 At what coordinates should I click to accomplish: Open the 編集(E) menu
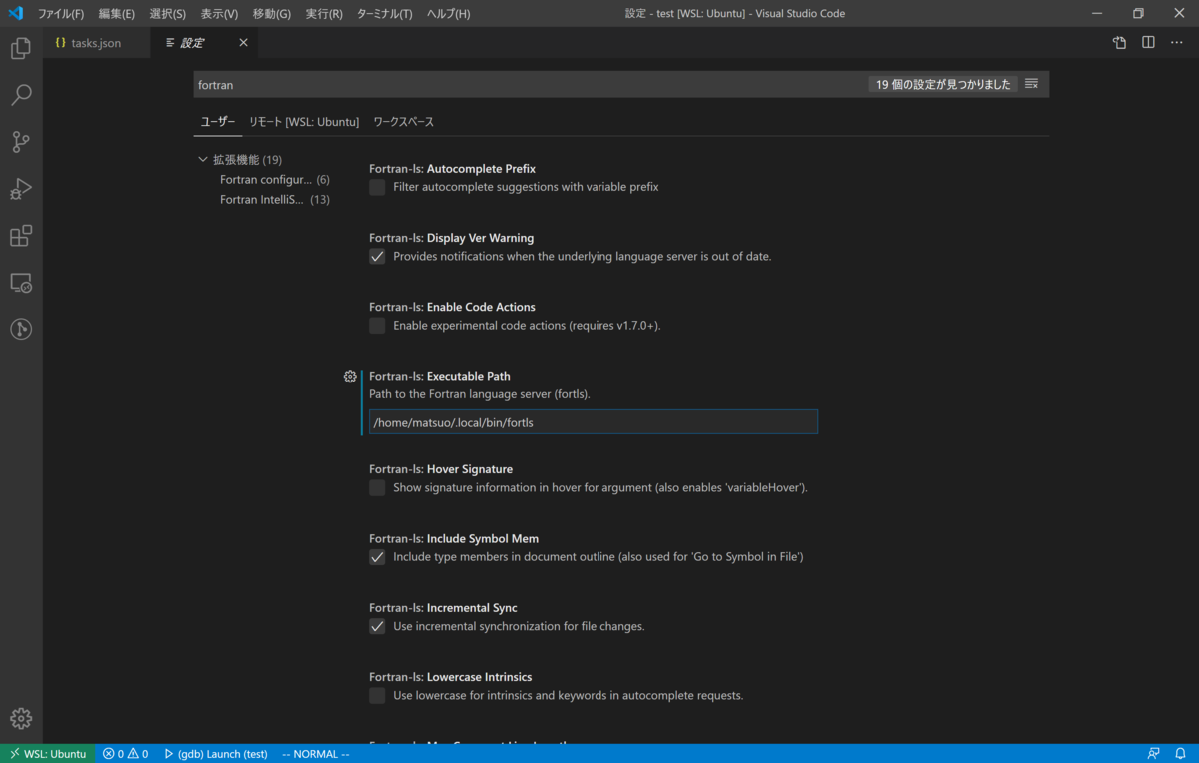click(x=117, y=14)
